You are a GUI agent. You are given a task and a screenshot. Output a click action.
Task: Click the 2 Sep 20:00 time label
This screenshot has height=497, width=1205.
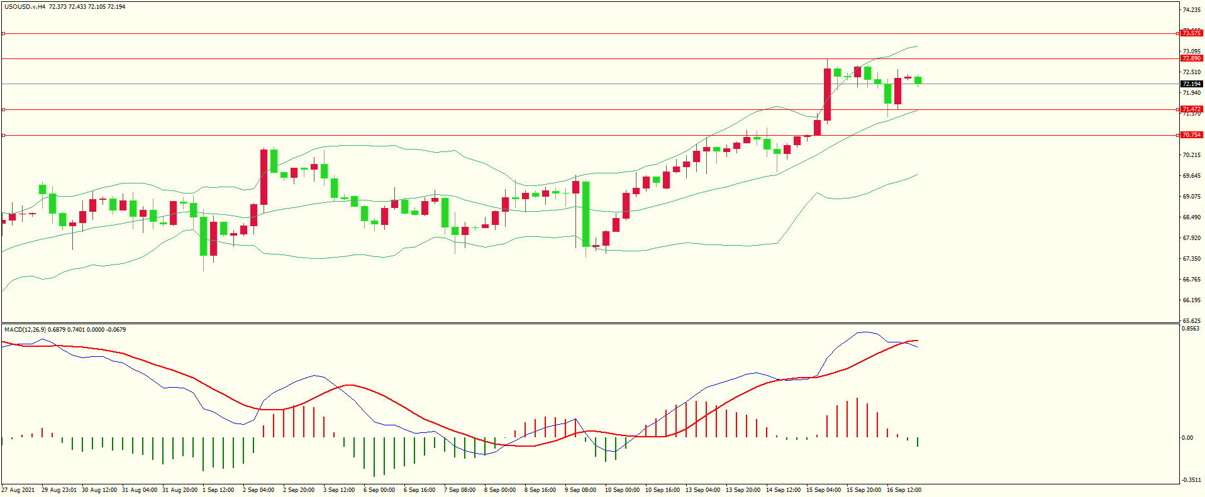[x=299, y=490]
